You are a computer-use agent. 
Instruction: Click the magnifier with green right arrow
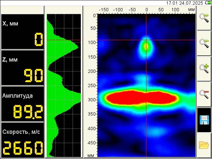[x=204, y=18]
